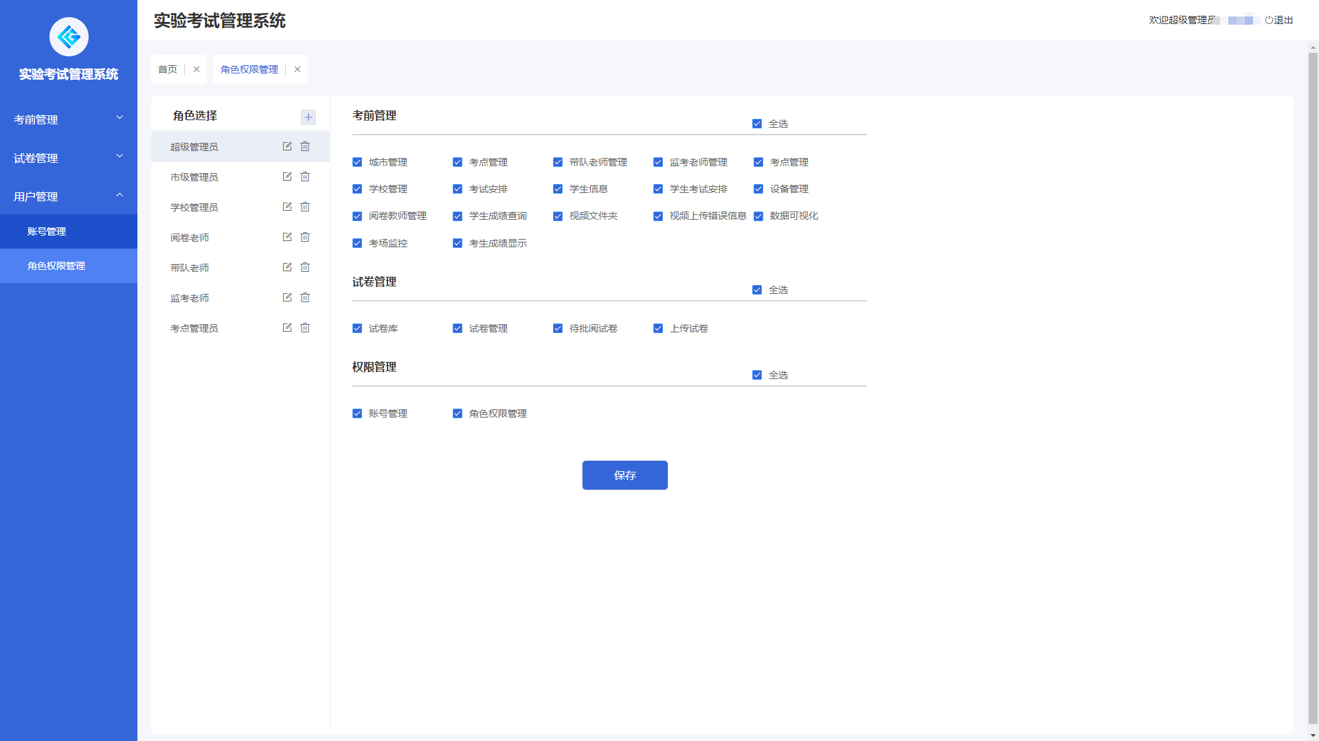Screen dimensions: 1319x741
Task: Click the page vertical scrollbar
Action: pyautogui.click(x=1313, y=388)
